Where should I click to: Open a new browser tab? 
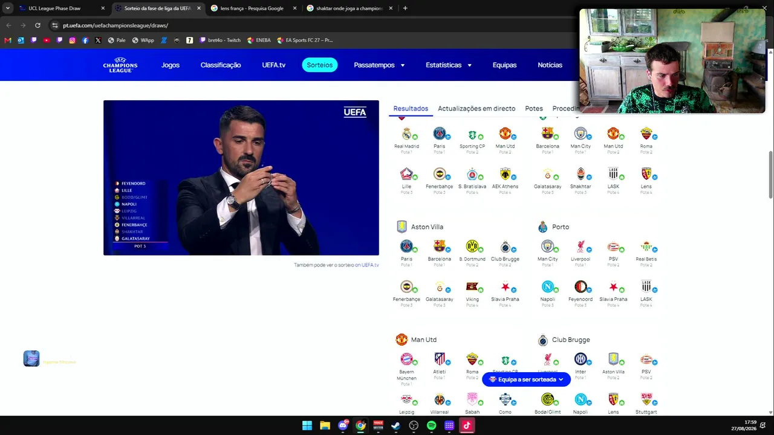click(x=405, y=8)
